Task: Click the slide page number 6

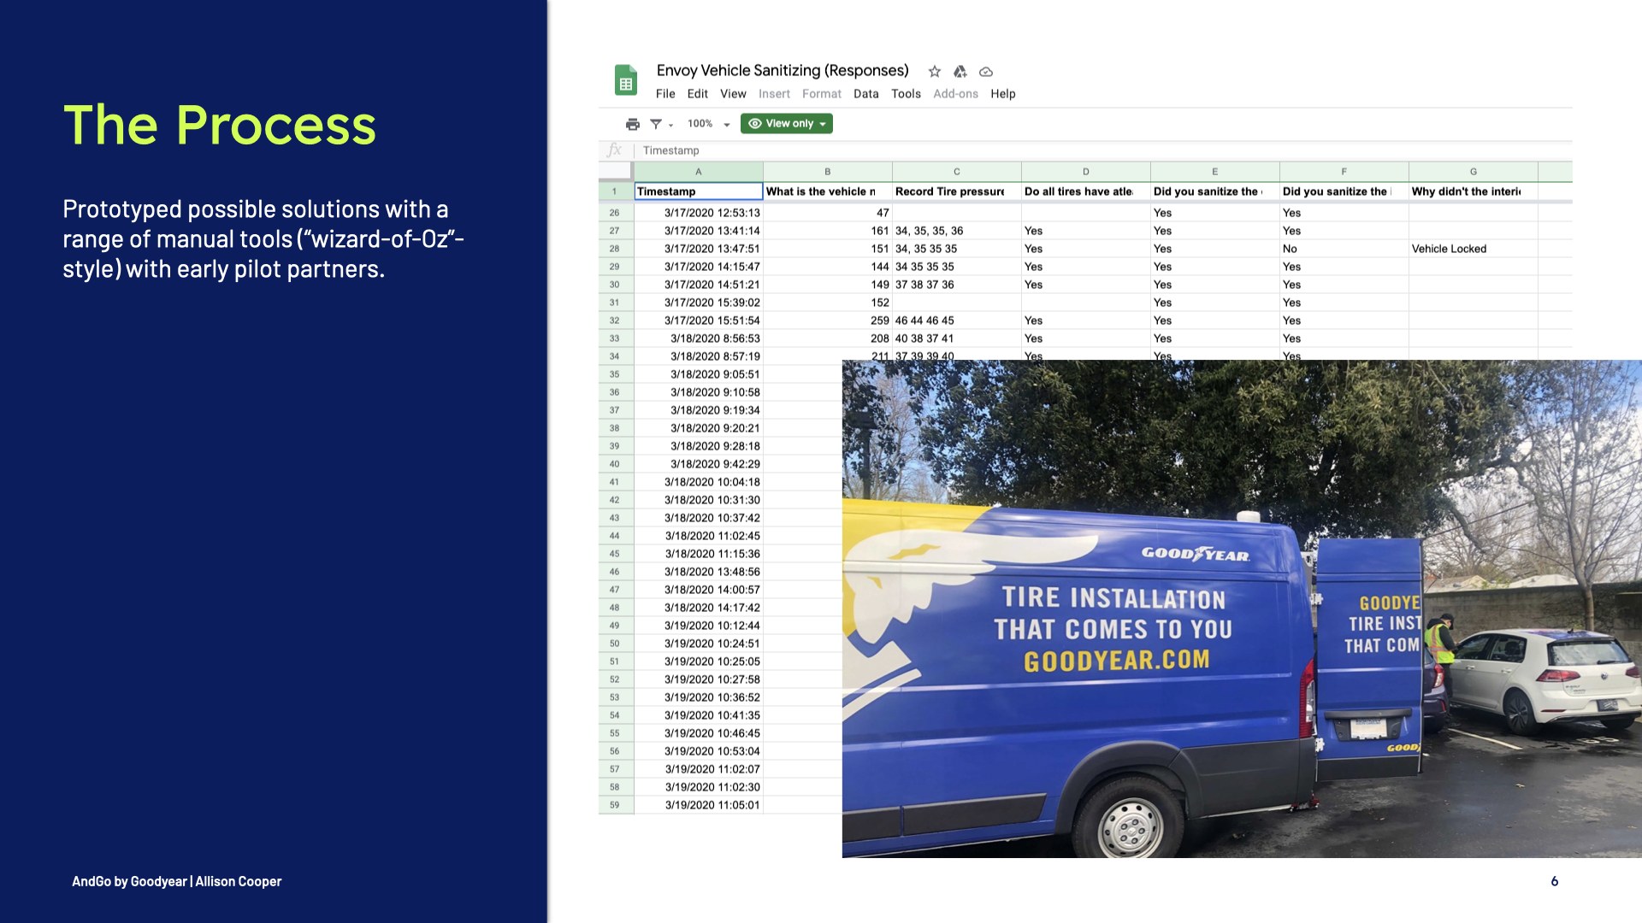Action: point(1555,881)
